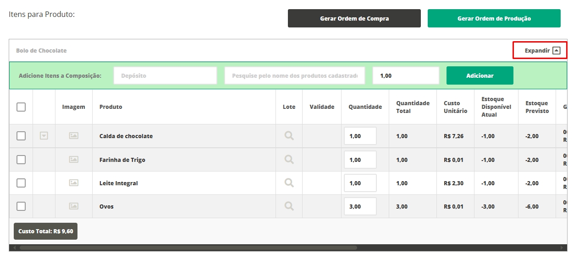Click the horizontal scrollbar under the table

click(x=188, y=247)
